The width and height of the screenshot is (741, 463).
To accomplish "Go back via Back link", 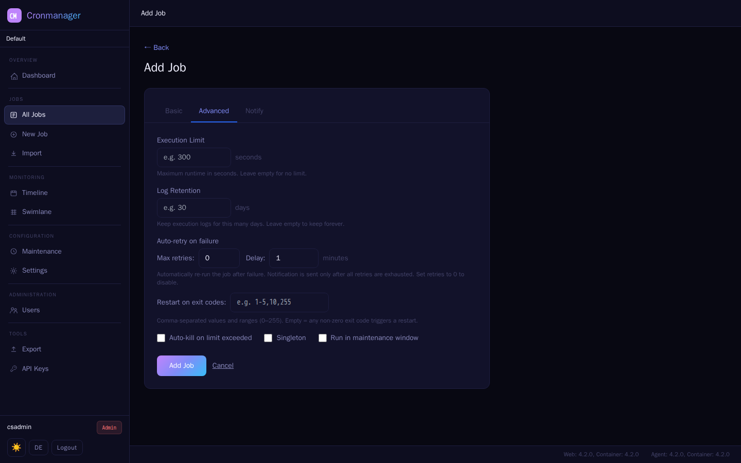I will point(156,47).
